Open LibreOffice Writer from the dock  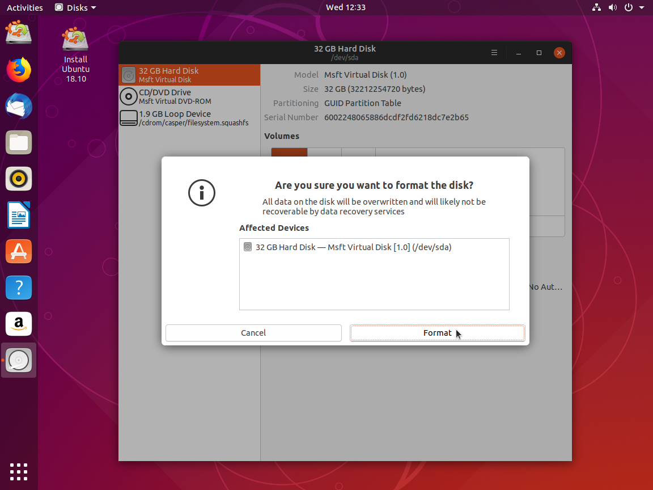pyautogui.click(x=19, y=215)
